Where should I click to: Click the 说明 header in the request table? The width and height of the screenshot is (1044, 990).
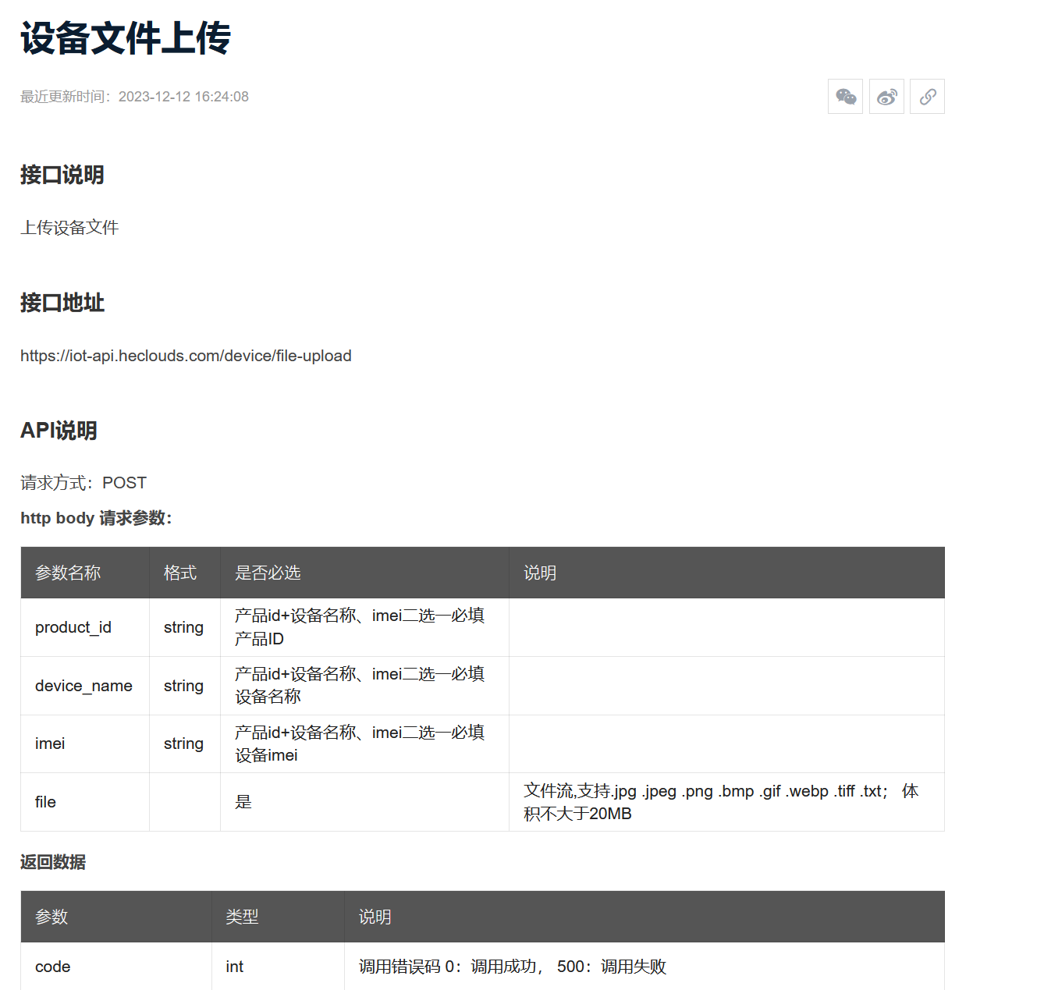pyautogui.click(x=727, y=573)
